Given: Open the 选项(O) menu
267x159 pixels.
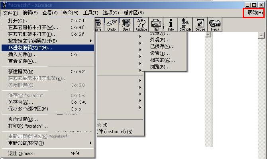Looking at the screenshot, I should point(111,13).
